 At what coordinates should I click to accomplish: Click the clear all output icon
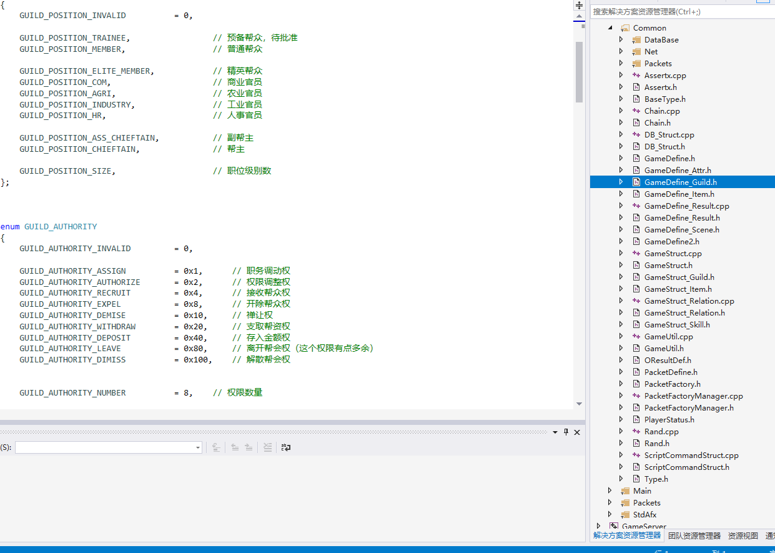(x=267, y=447)
